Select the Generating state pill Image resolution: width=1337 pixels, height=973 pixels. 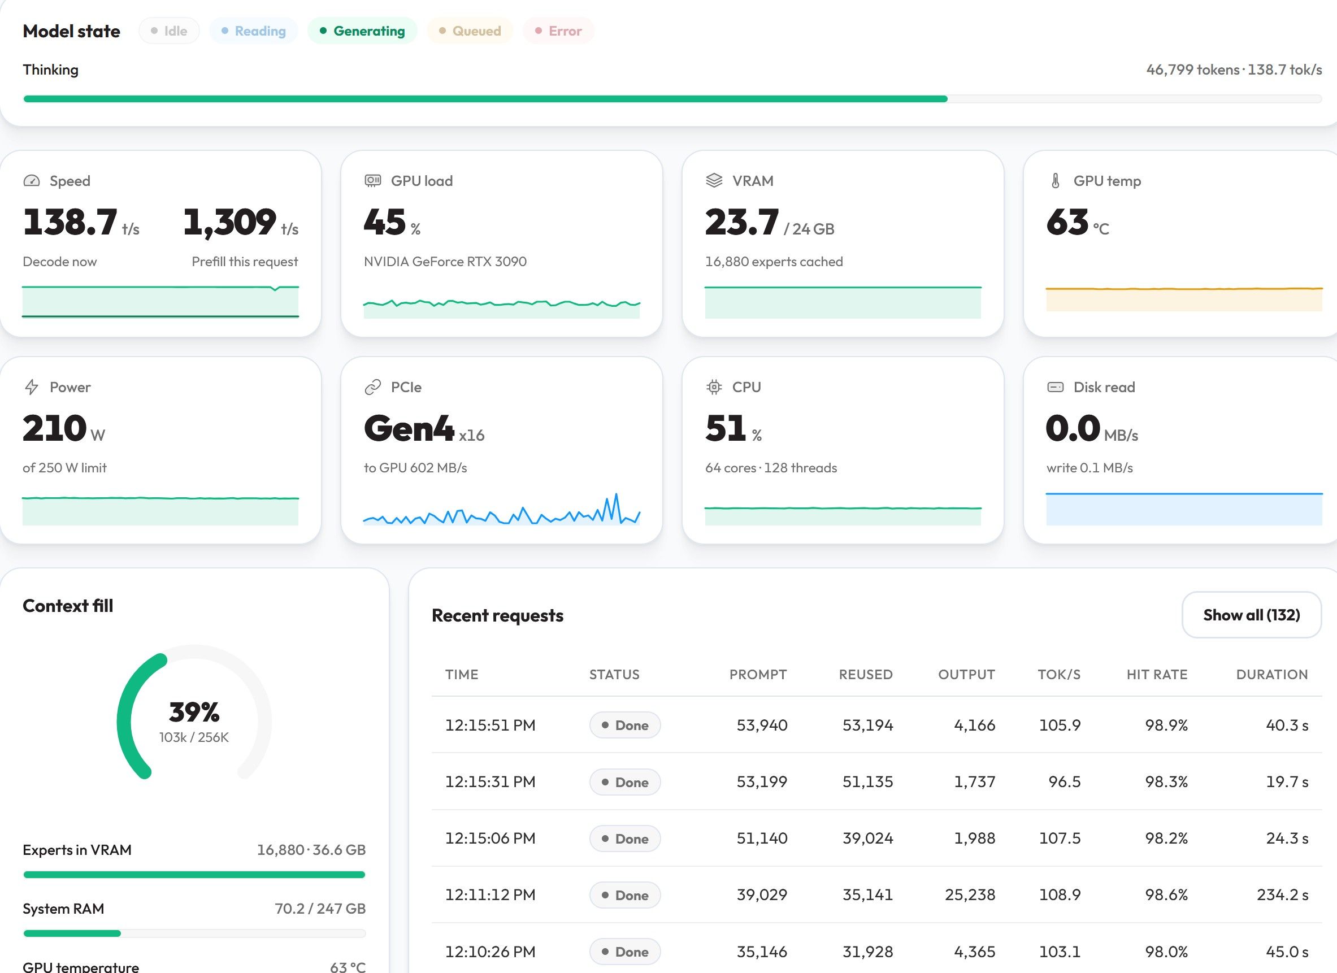(x=363, y=31)
